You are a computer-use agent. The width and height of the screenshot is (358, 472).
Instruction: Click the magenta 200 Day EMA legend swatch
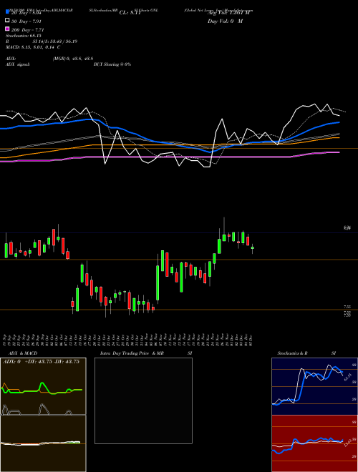pyautogui.click(x=8, y=29)
